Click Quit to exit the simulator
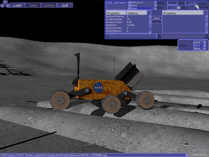This screenshot has width=209, height=157. (65, 5)
